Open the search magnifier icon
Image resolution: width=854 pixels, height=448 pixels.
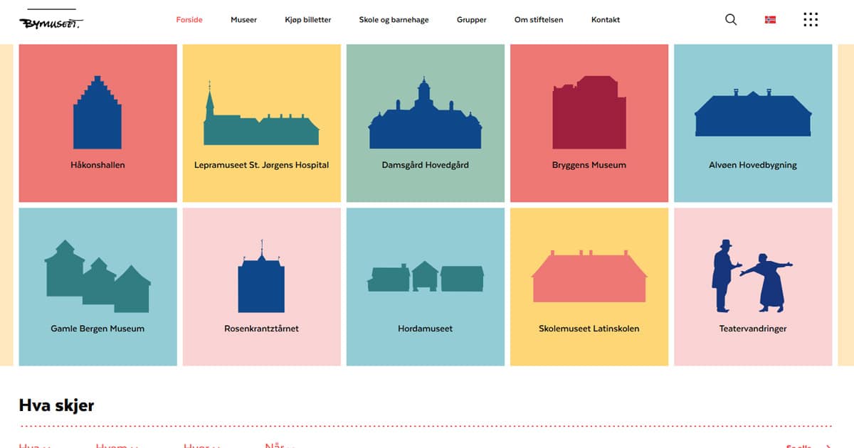[x=730, y=19]
